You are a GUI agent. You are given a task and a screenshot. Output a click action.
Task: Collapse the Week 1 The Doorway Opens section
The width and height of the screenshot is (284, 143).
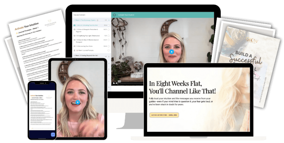pyautogui.click(x=109, y=20)
